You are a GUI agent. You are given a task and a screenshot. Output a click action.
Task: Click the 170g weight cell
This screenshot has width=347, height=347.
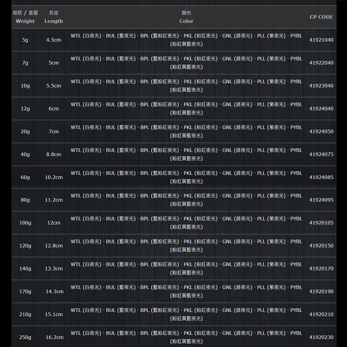[25, 291]
